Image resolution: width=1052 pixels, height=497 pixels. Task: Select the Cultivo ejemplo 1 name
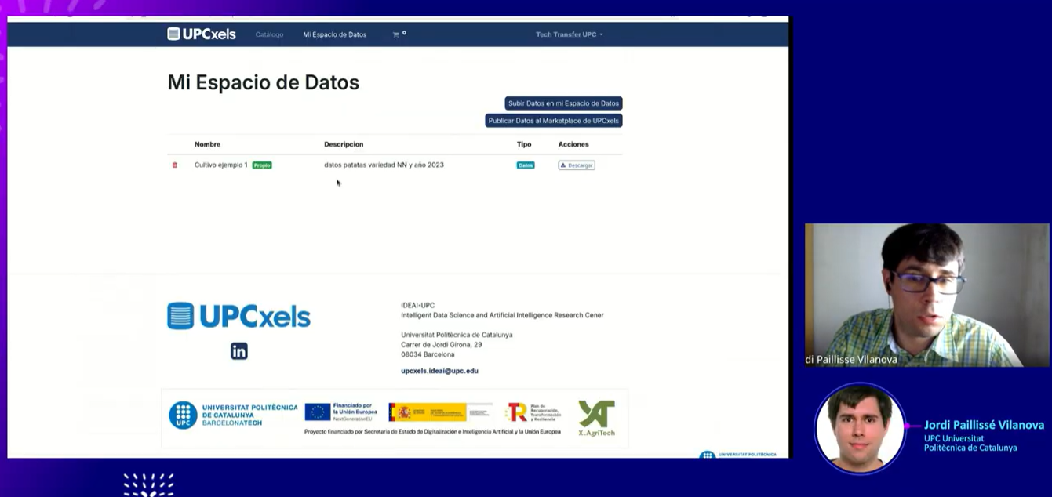(221, 165)
